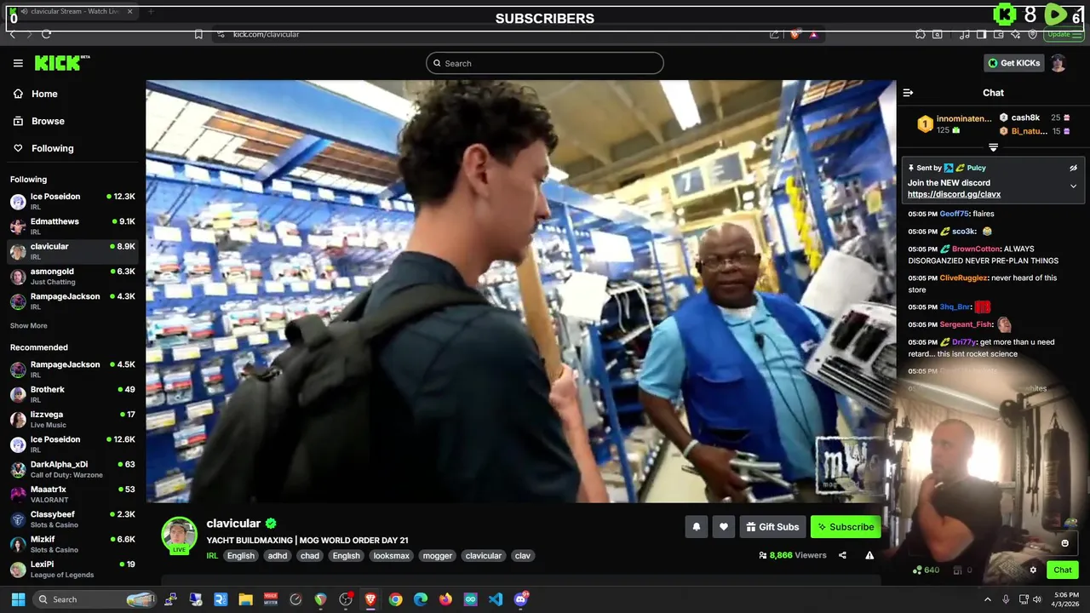
Task: Share the stream via share icon
Action: tap(842, 555)
